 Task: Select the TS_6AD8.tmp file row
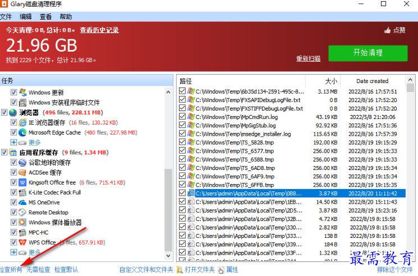point(292,168)
